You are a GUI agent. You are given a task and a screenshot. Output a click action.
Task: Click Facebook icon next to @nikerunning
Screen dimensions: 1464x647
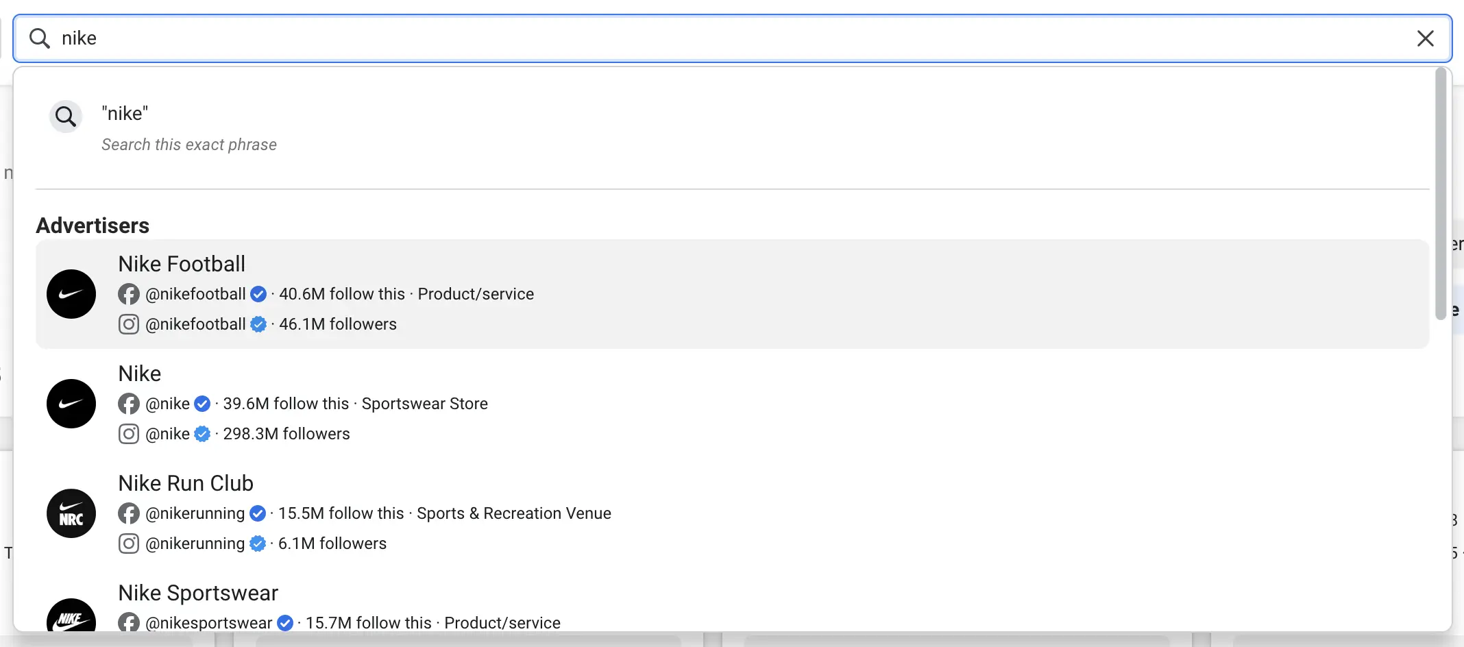click(129, 513)
